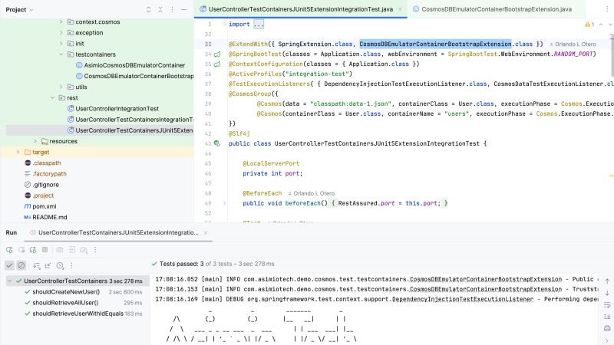This screenshot has width=614, height=345.
Task: Expand the context.cosmos package
Action: pos(61,22)
